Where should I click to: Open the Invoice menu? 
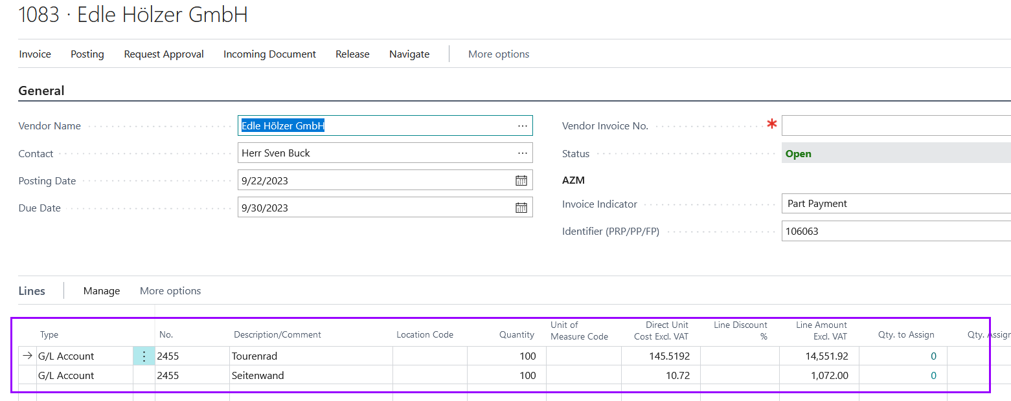coord(35,54)
